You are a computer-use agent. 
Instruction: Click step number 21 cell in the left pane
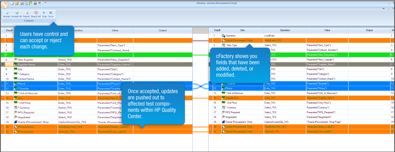click(x=9, y=131)
